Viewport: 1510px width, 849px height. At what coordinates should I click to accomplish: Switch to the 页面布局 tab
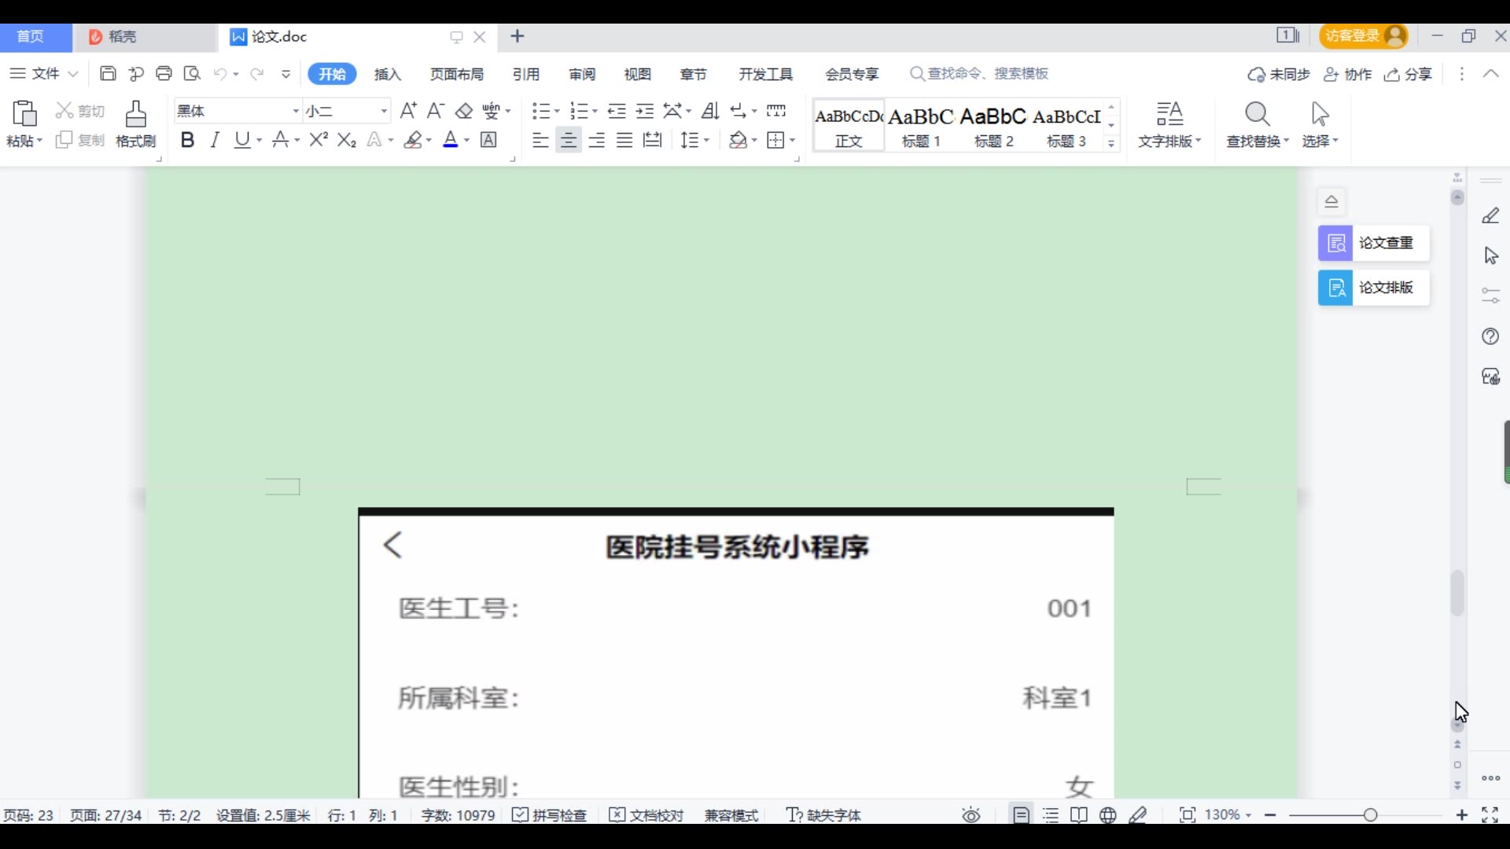pyautogui.click(x=456, y=74)
